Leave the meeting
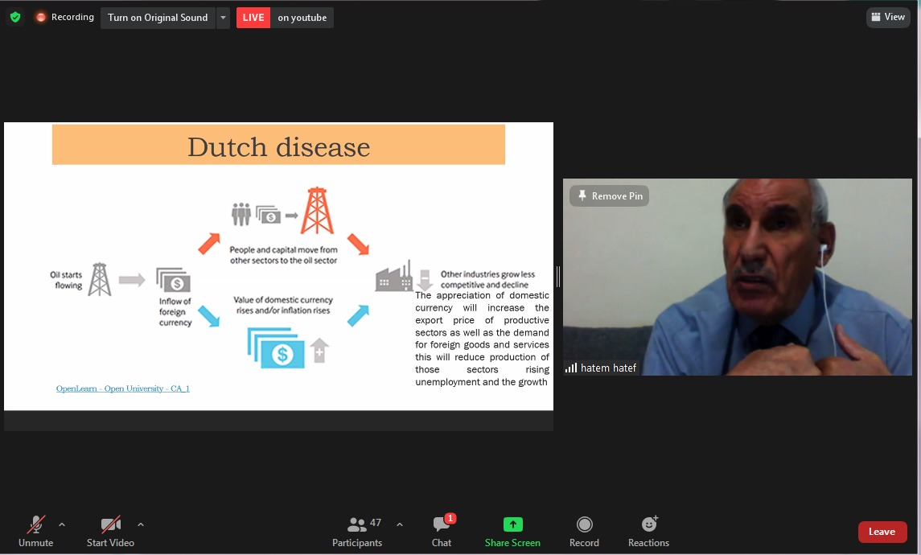This screenshot has width=921, height=555. point(882,532)
